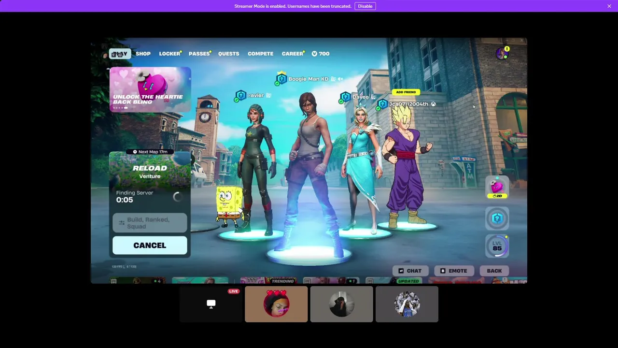Open CHAT from the bottom bar
618x348 pixels.
coord(410,271)
